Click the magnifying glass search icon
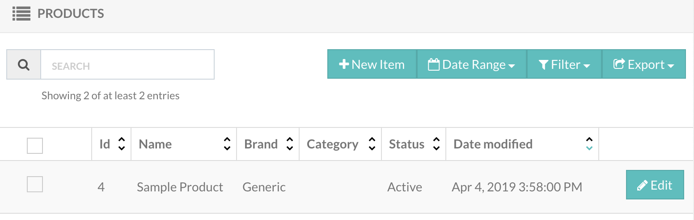Screen dimensions: 694x220 click(x=24, y=65)
